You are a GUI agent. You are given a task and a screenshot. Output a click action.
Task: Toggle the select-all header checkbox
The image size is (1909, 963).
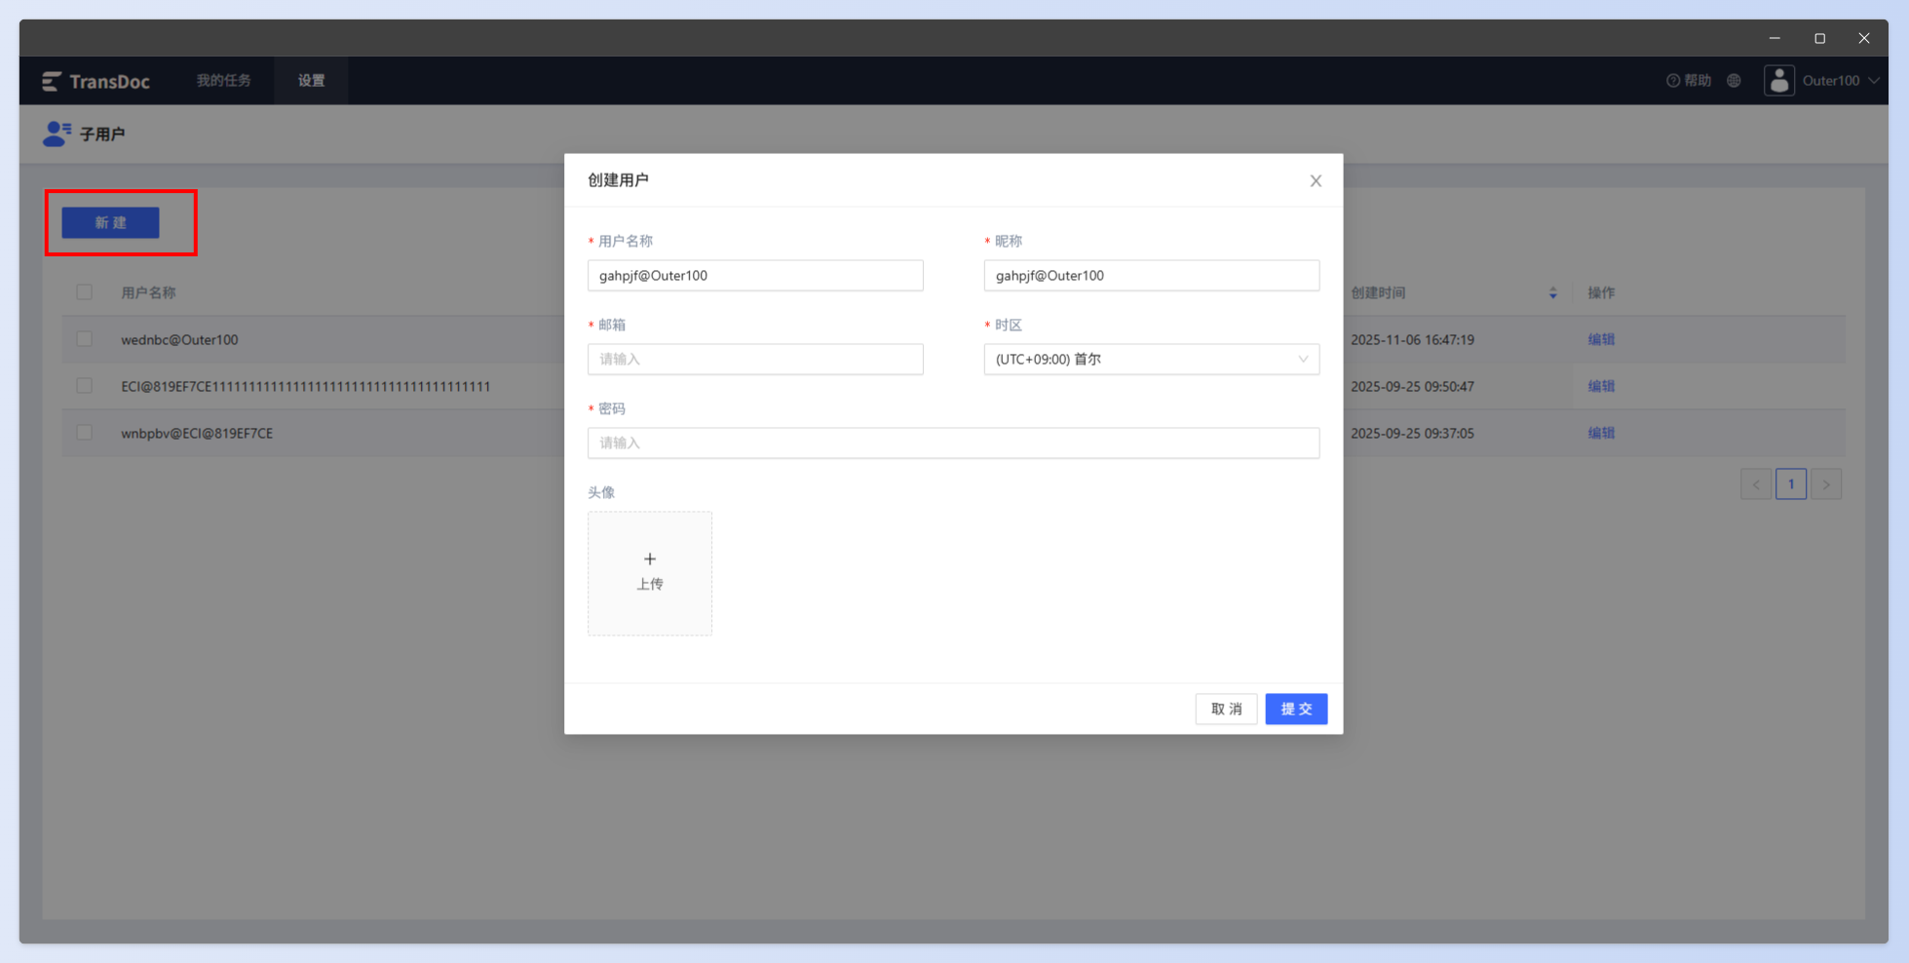point(85,292)
